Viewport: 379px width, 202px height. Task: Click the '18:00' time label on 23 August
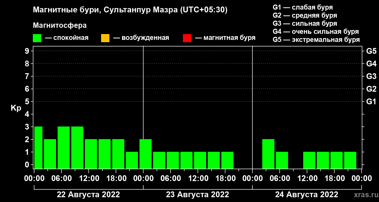(x=225, y=178)
